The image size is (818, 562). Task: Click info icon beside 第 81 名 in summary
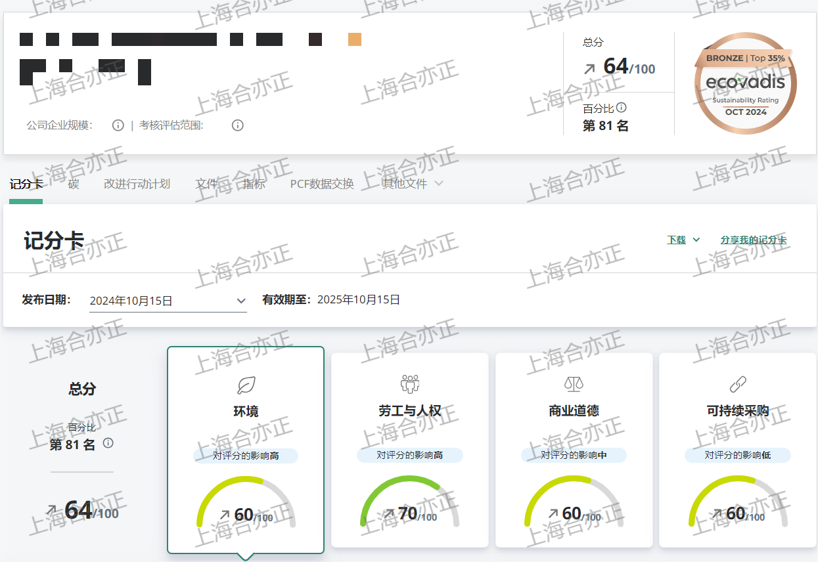click(x=108, y=443)
